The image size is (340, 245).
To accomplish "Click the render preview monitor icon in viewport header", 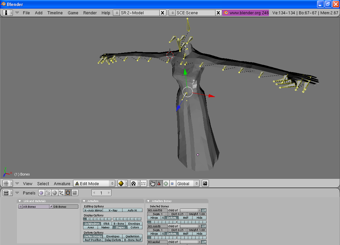I will point(205,183).
